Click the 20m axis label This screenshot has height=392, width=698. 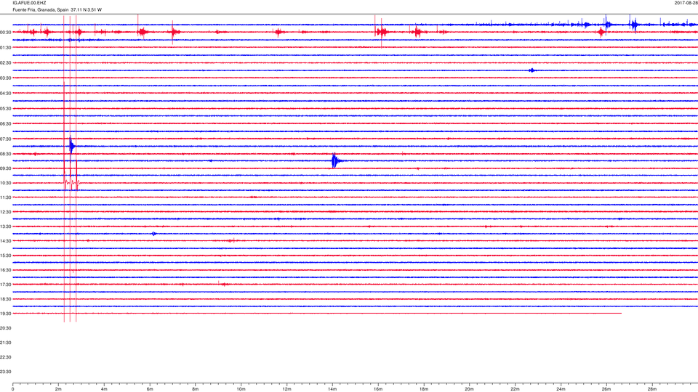[x=469, y=389]
